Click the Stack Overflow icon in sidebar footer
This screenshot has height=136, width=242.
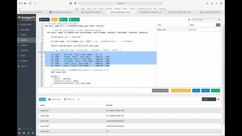tap(28, 133)
